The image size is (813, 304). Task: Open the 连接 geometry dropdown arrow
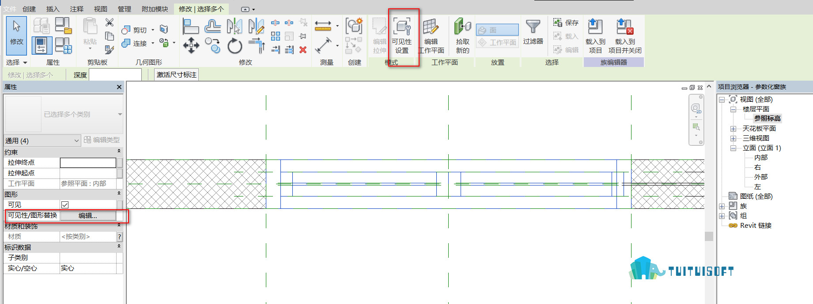pos(153,43)
